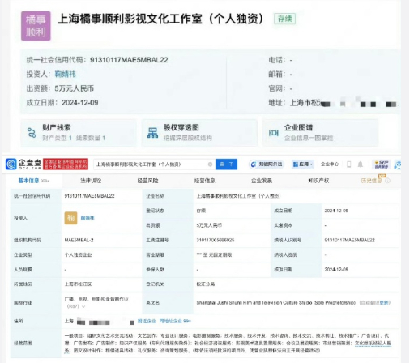Image resolution: width=414 pixels, height=363 pixels.
Task: Open investor link 鞠婧祎 in top card
Action: click(x=65, y=74)
